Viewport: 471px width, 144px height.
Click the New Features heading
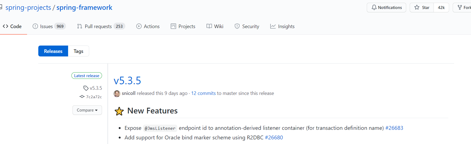point(152,111)
